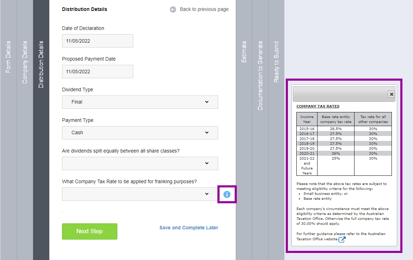Click the blue info icon beside tax rate
Viewport: 413px width, 260px height.
tap(227, 194)
